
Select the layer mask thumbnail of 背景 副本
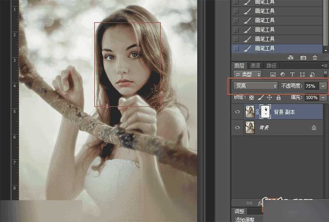(265, 112)
